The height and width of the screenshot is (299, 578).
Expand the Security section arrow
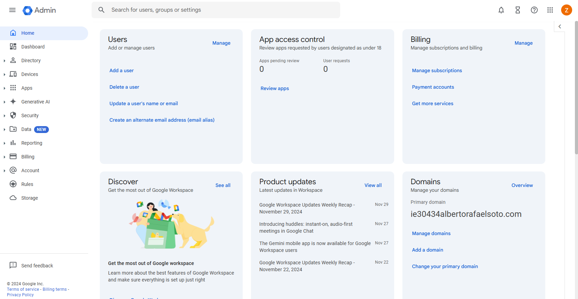[4, 116]
